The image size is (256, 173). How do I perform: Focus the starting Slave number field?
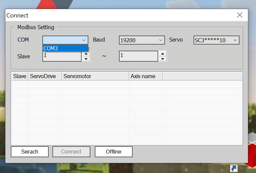(62, 57)
